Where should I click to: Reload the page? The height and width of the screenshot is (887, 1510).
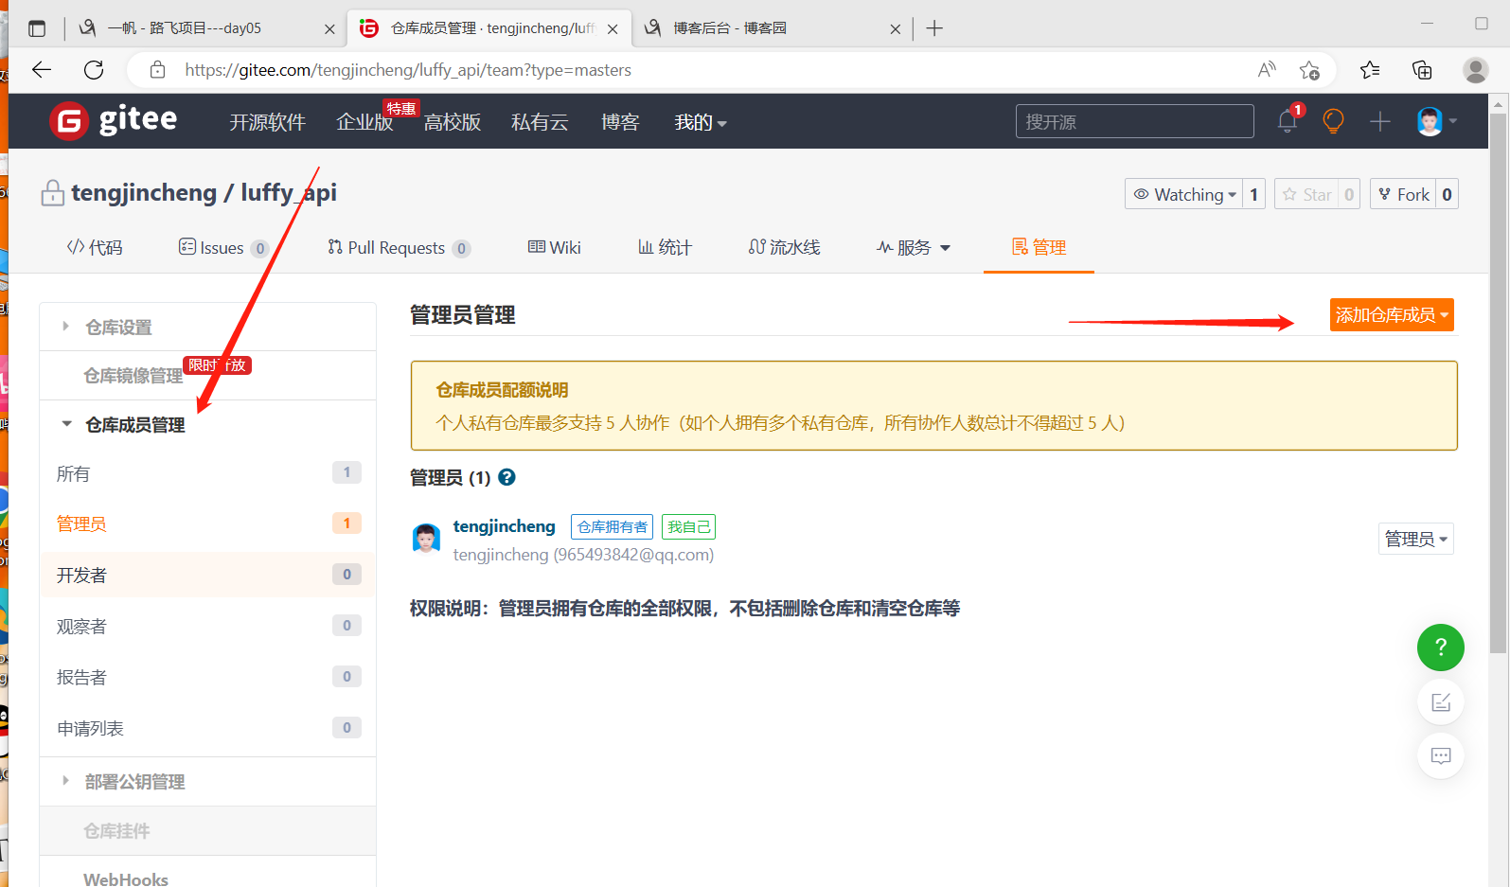click(94, 69)
